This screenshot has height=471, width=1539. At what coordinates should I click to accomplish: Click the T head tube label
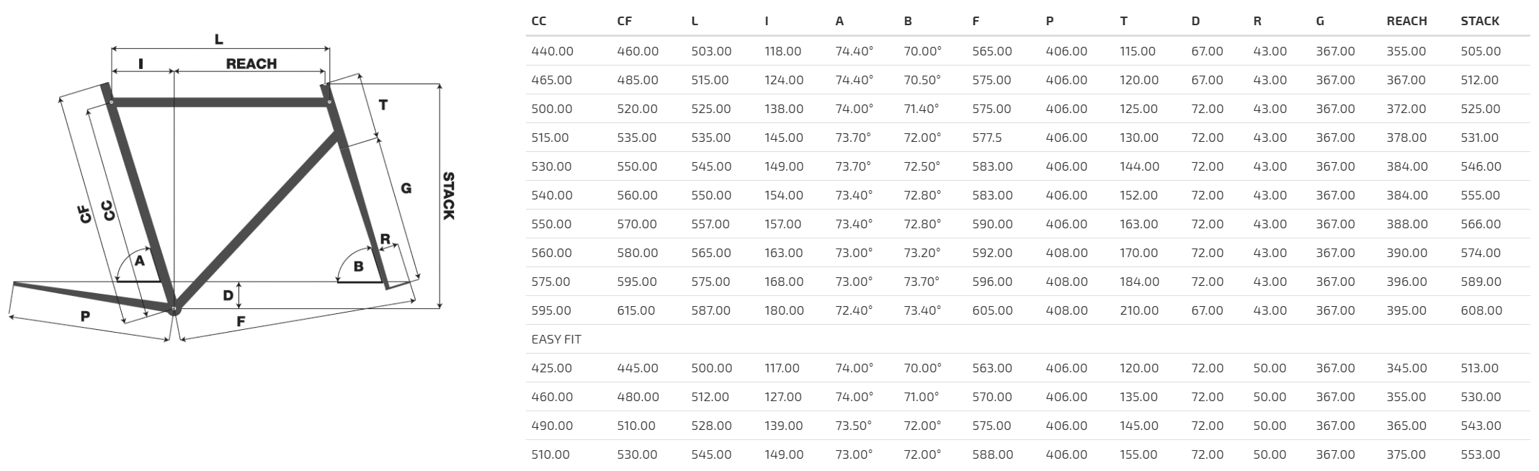383,105
